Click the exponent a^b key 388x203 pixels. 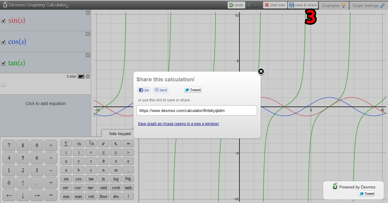(103, 144)
